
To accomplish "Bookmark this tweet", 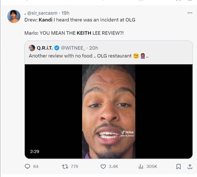I will point(178,166).
